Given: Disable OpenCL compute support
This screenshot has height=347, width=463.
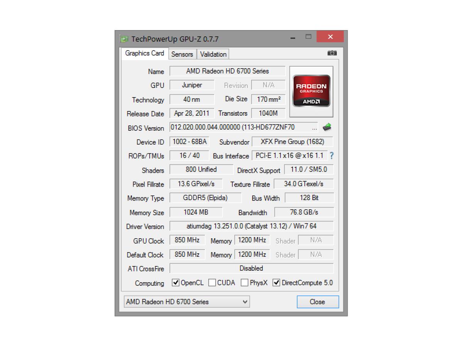Looking at the screenshot, I should [176, 283].
